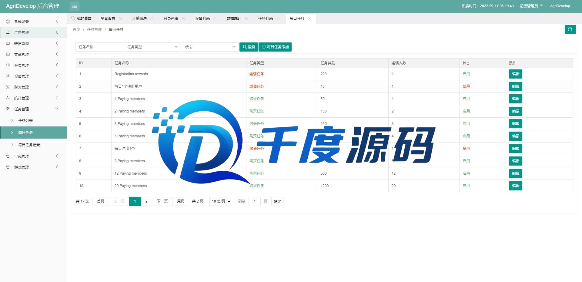Screen dimensions: 582x282
Task: Click the system settings gear icon
Action: (8, 22)
